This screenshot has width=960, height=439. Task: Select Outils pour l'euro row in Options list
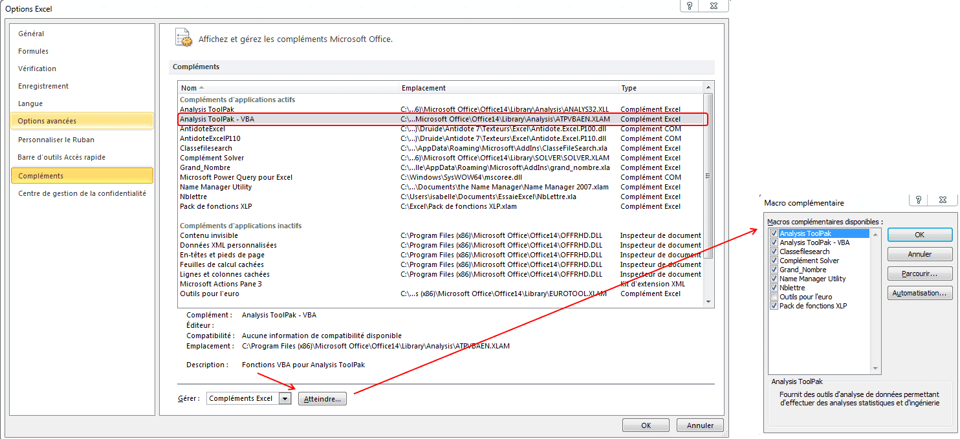coord(441,294)
